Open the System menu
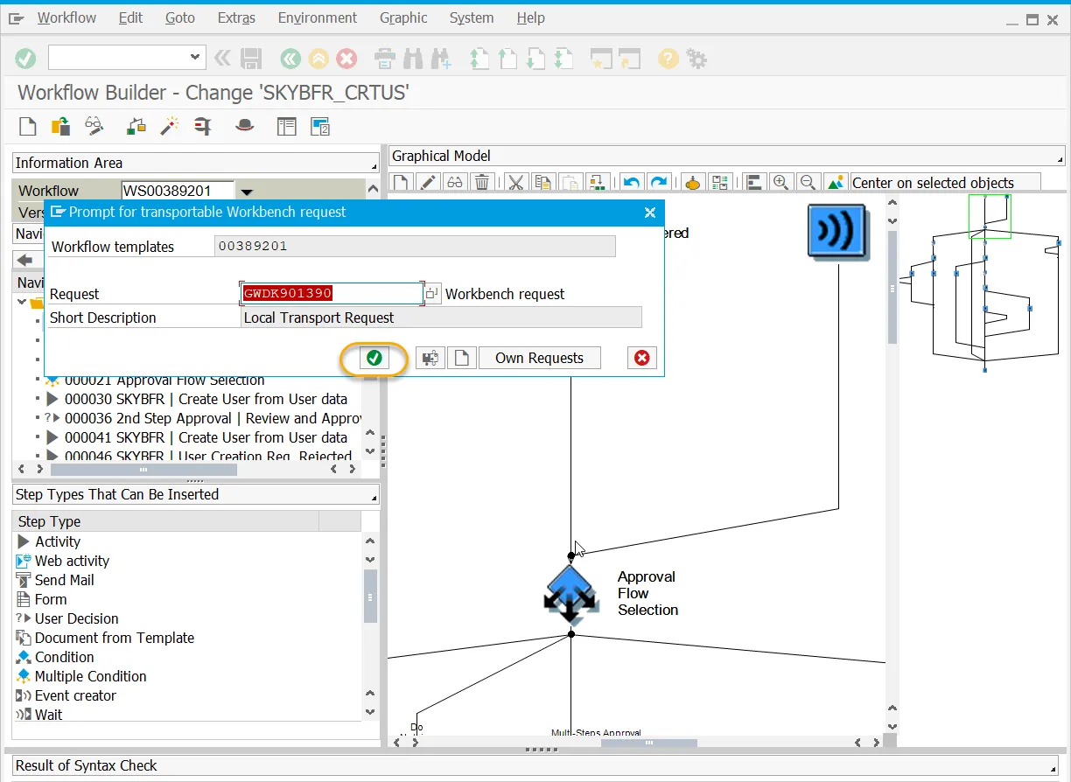This screenshot has width=1071, height=782. 472,17
